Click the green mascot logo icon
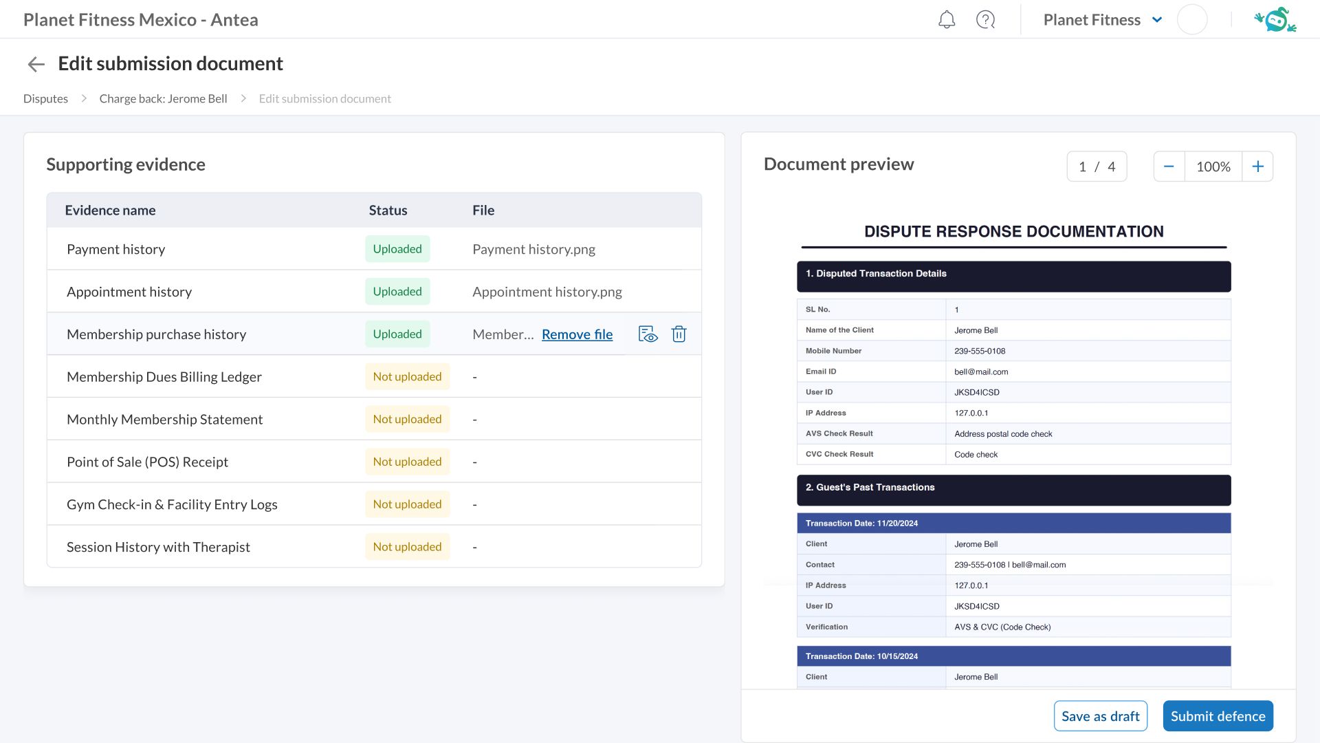 pyautogui.click(x=1275, y=20)
